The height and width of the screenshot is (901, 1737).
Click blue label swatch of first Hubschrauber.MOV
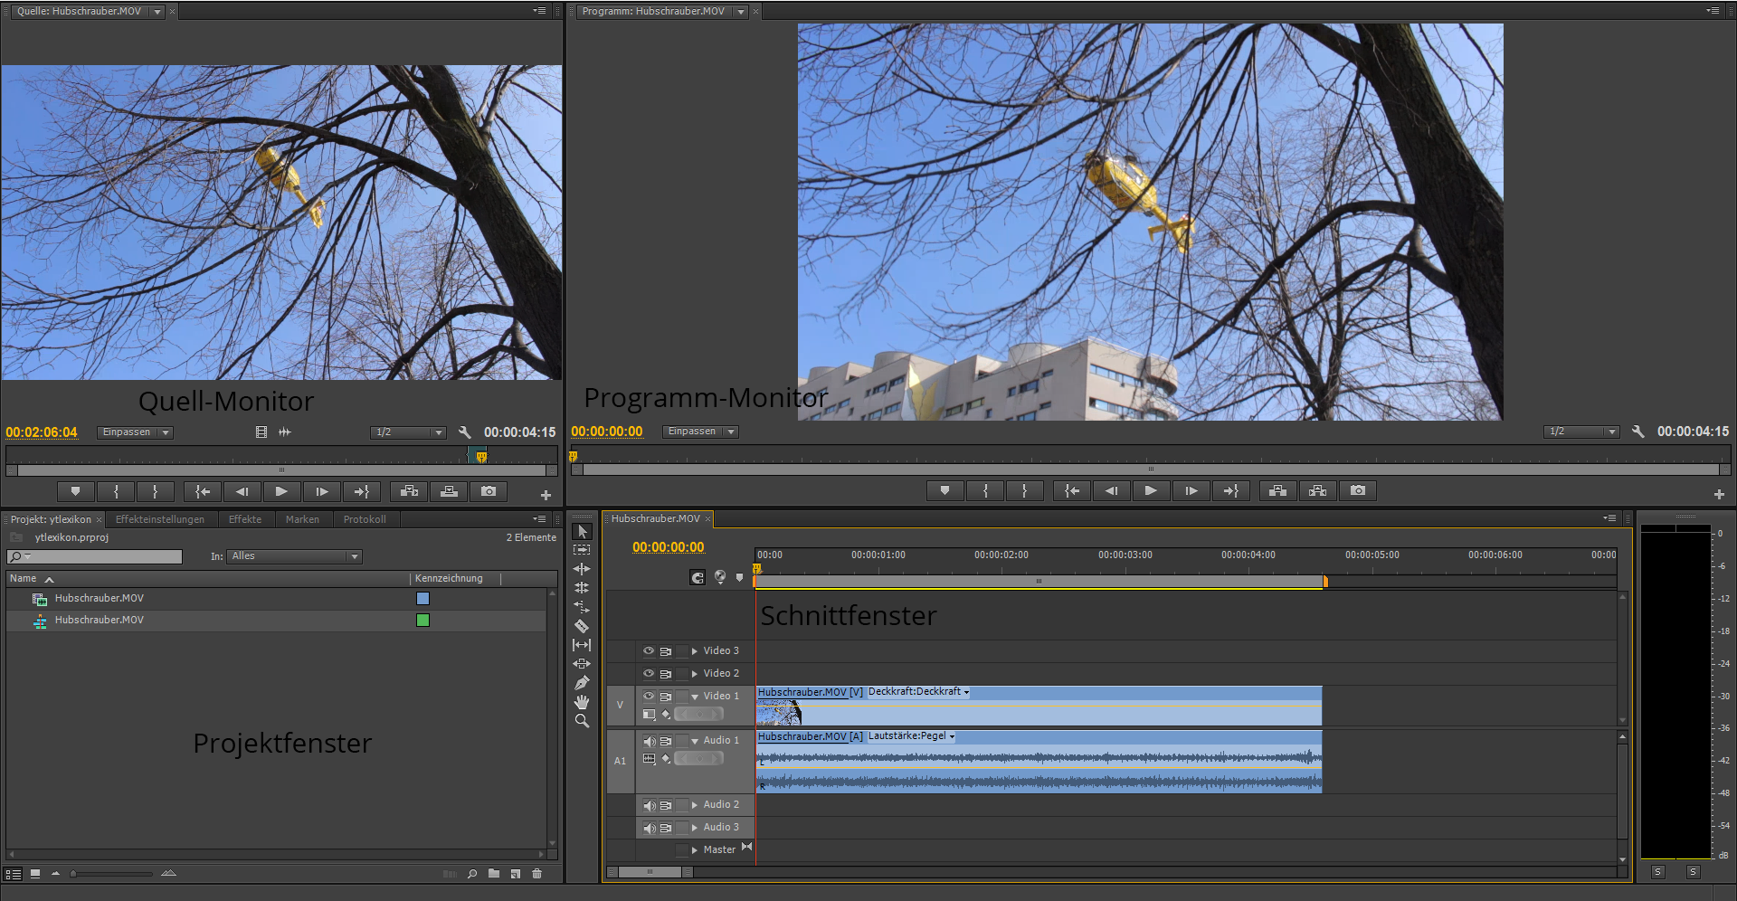click(422, 598)
